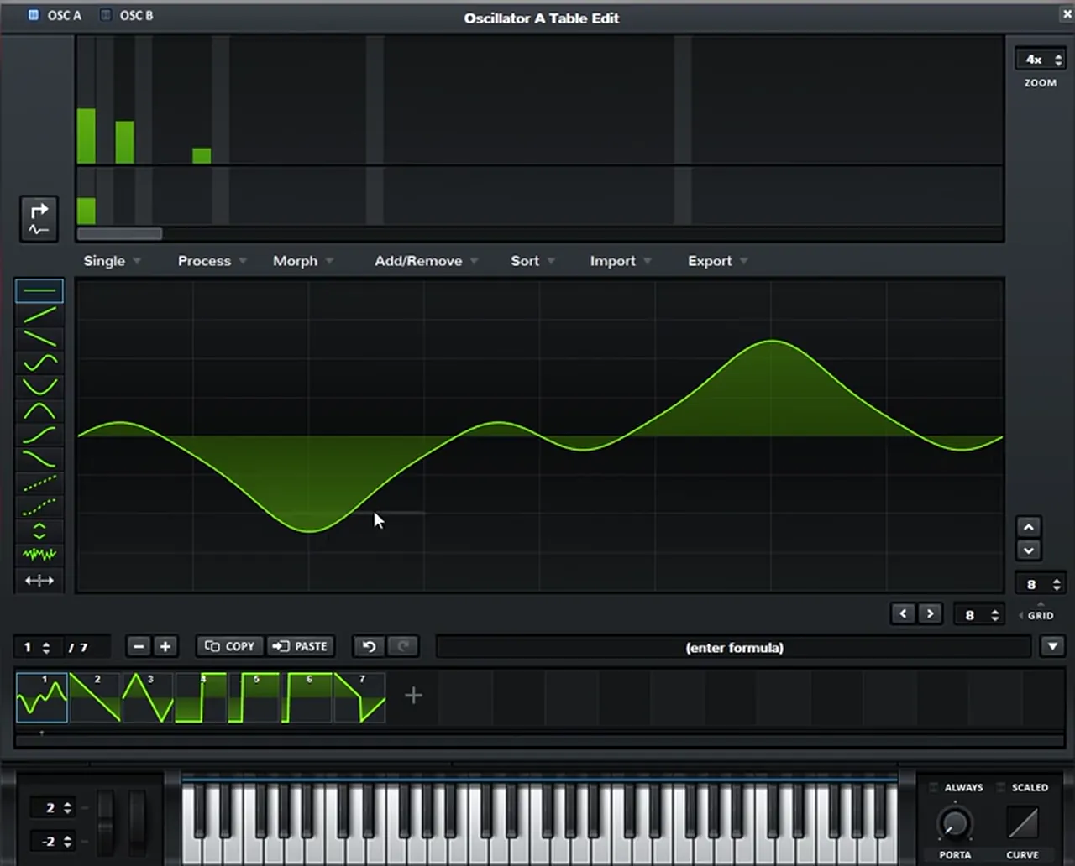
Task: Select the falling ramp line tool
Action: click(x=39, y=339)
